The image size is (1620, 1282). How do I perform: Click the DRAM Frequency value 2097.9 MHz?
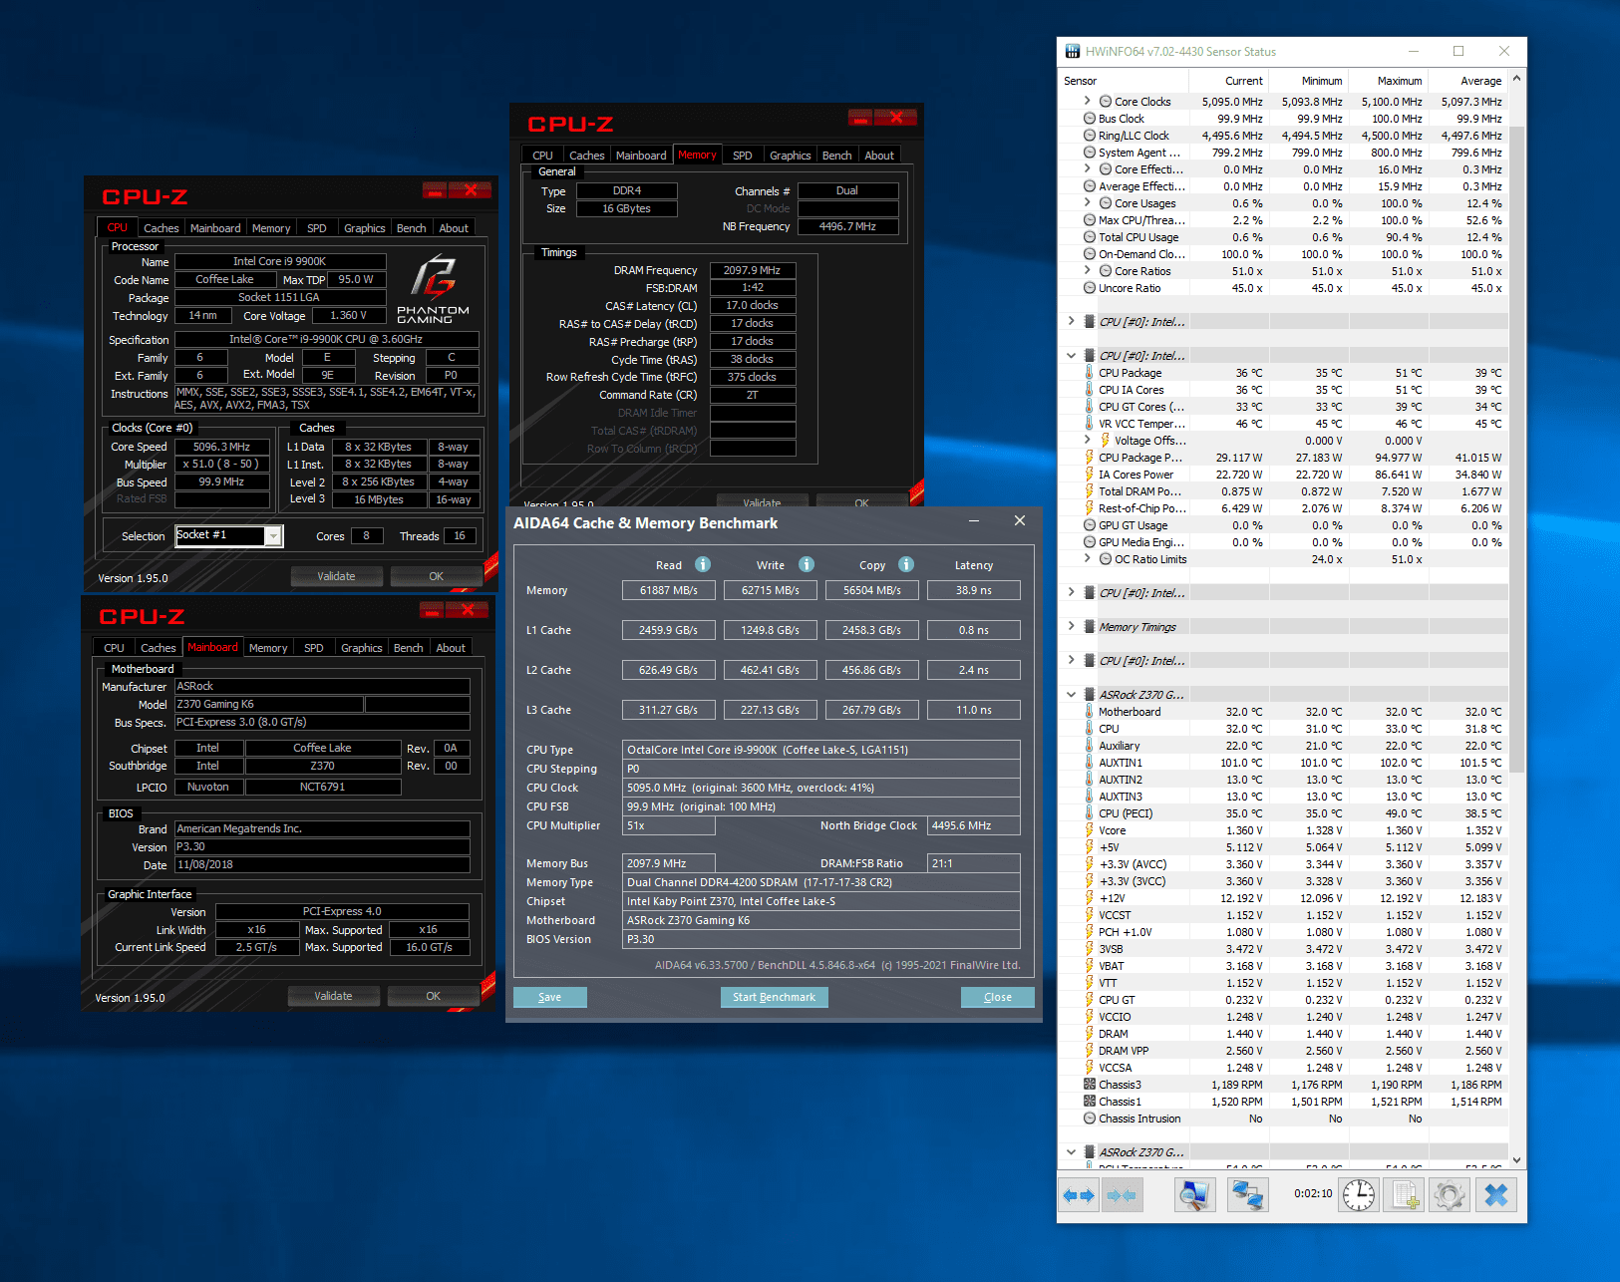point(753,270)
